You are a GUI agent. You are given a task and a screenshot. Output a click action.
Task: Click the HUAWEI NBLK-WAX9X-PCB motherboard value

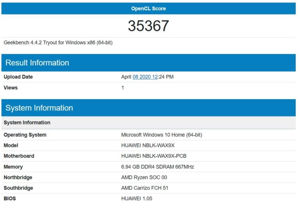pos(154,156)
